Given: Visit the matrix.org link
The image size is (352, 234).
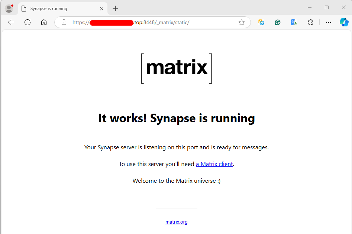Looking at the screenshot, I should (177, 222).
